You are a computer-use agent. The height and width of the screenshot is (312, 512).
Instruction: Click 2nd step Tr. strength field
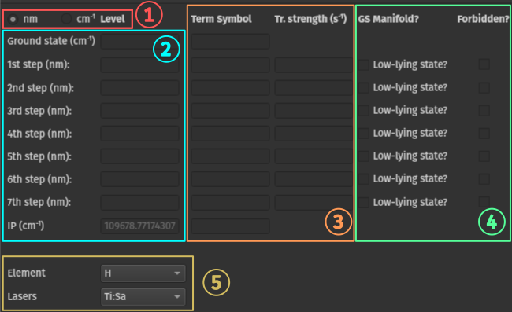314,88
